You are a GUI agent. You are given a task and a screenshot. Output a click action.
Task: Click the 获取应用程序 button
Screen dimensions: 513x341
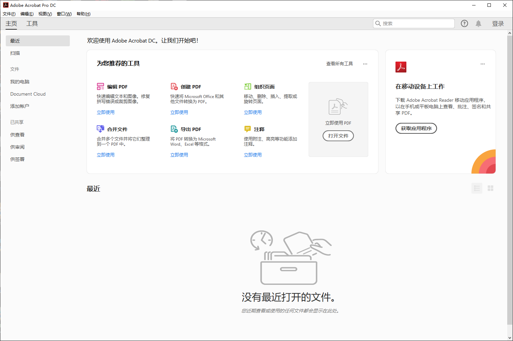click(416, 128)
